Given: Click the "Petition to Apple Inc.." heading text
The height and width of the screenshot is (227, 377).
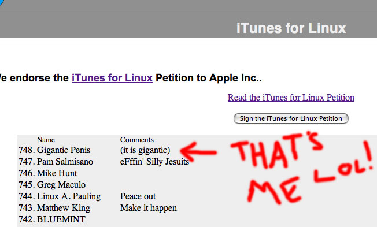Looking at the screenshot, I should coord(209,78).
